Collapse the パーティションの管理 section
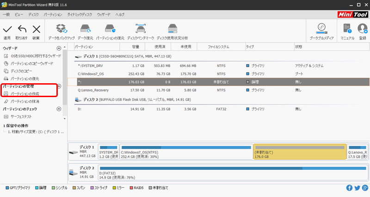Viewport: 370px width, 197px height. click(x=59, y=86)
